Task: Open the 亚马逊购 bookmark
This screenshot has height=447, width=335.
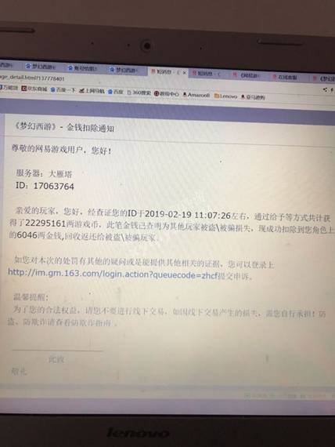Action: tap(253, 97)
